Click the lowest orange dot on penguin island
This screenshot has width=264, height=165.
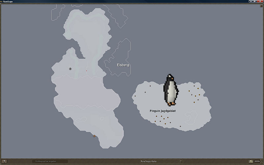(181, 126)
